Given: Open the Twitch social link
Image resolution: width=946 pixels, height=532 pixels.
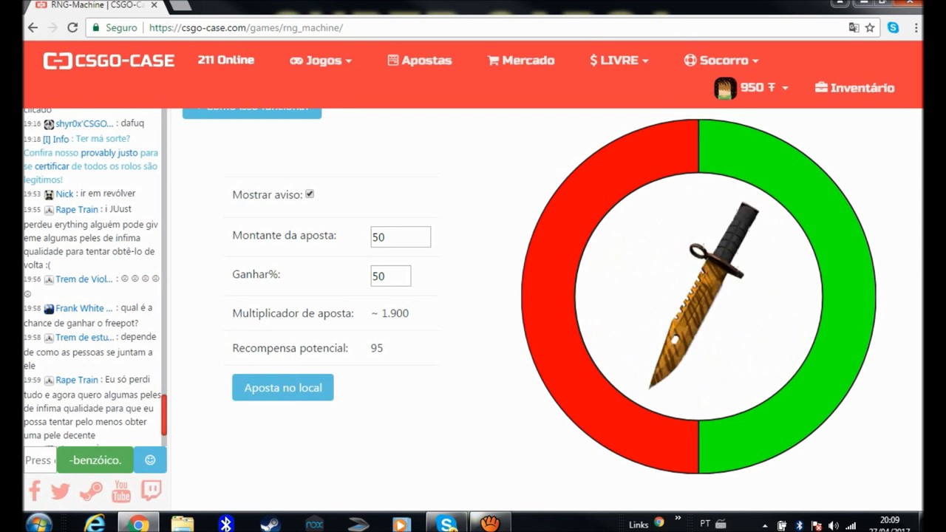Looking at the screenshot, I should 151,491.
